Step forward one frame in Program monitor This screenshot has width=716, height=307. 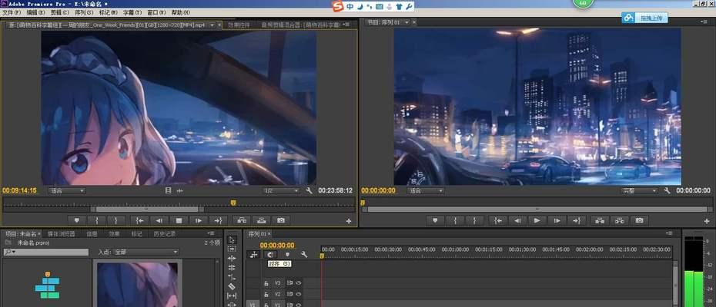point(557,220)
